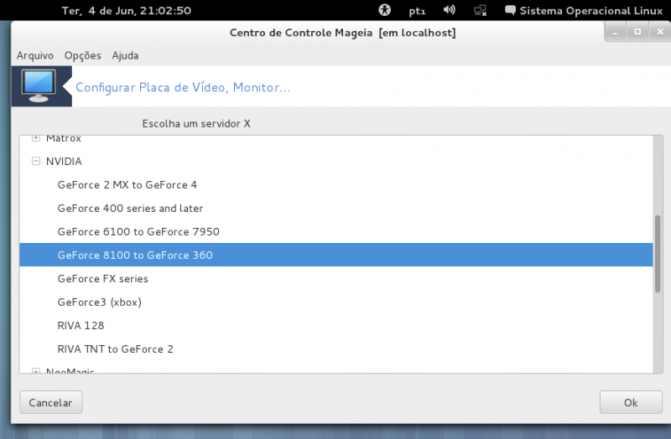Open the network disconnected status icon
Viewport: 671px width, 439px height.
480,10
